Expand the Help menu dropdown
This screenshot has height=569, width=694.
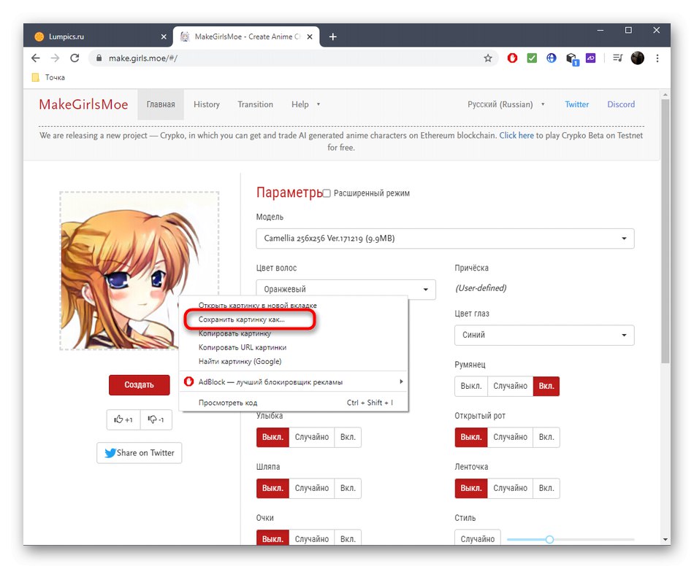305,104
